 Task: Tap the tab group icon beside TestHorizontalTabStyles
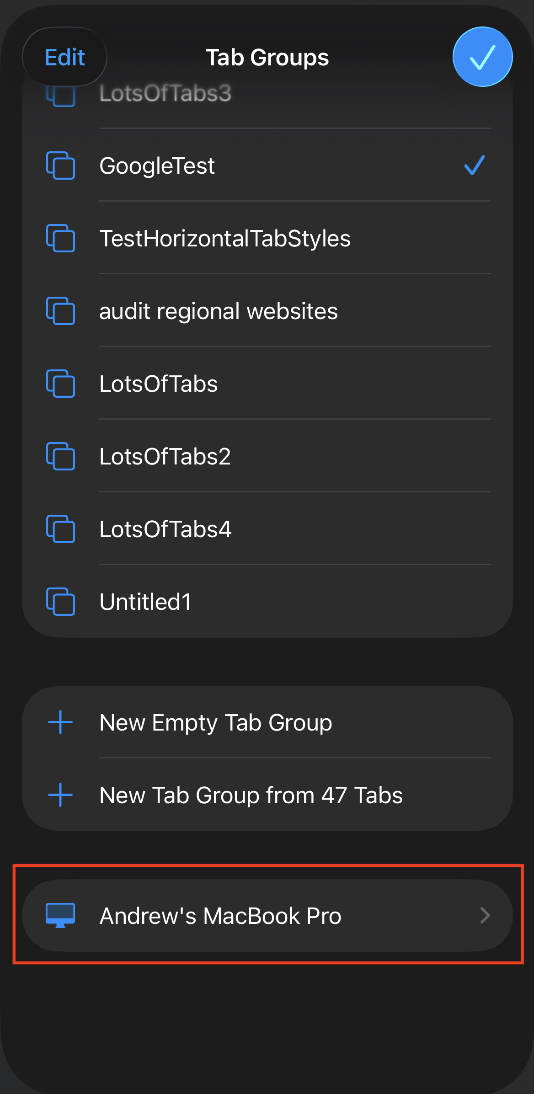pyautogui.click(x=60, y=238)
